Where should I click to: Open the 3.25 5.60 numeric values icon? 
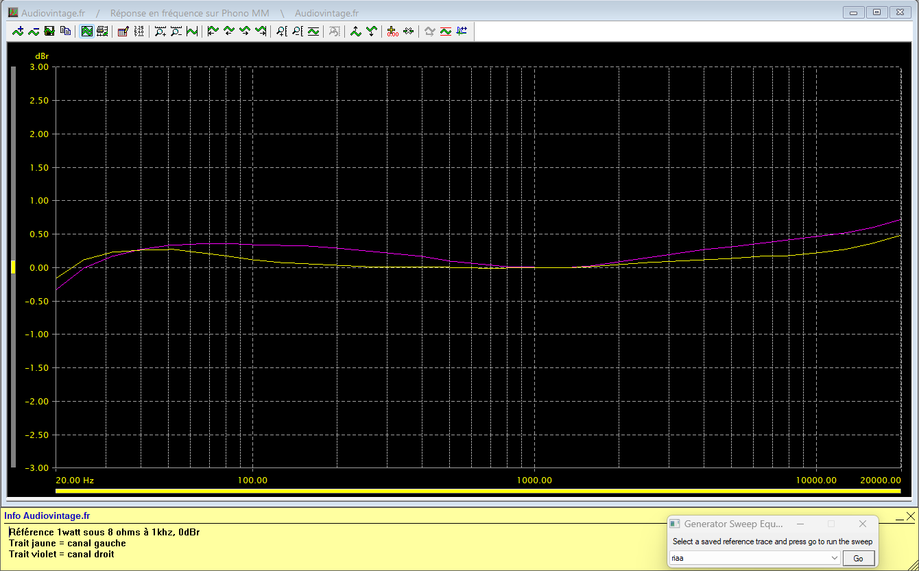click(139, 31)
